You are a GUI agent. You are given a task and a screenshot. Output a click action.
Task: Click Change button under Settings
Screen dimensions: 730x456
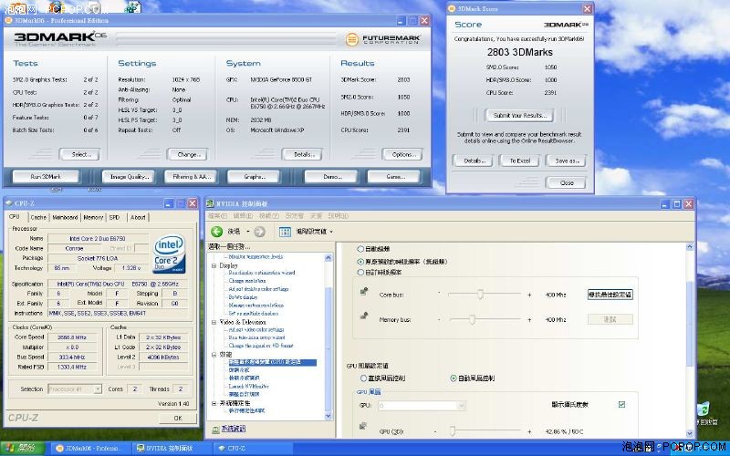(x=188, y=154)
